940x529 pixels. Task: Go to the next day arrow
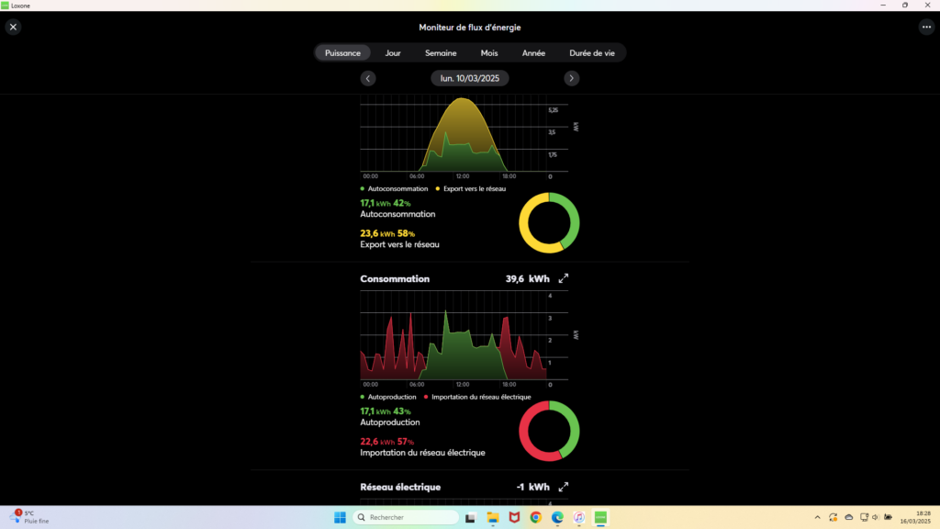pyautogui.click(x=572, y=79)
